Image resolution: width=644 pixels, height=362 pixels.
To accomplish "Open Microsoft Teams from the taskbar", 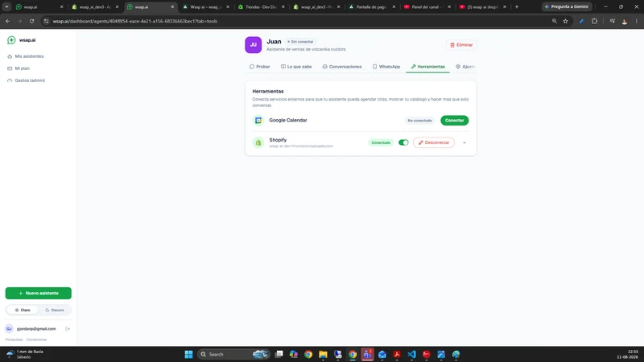I will click(367, 354).
